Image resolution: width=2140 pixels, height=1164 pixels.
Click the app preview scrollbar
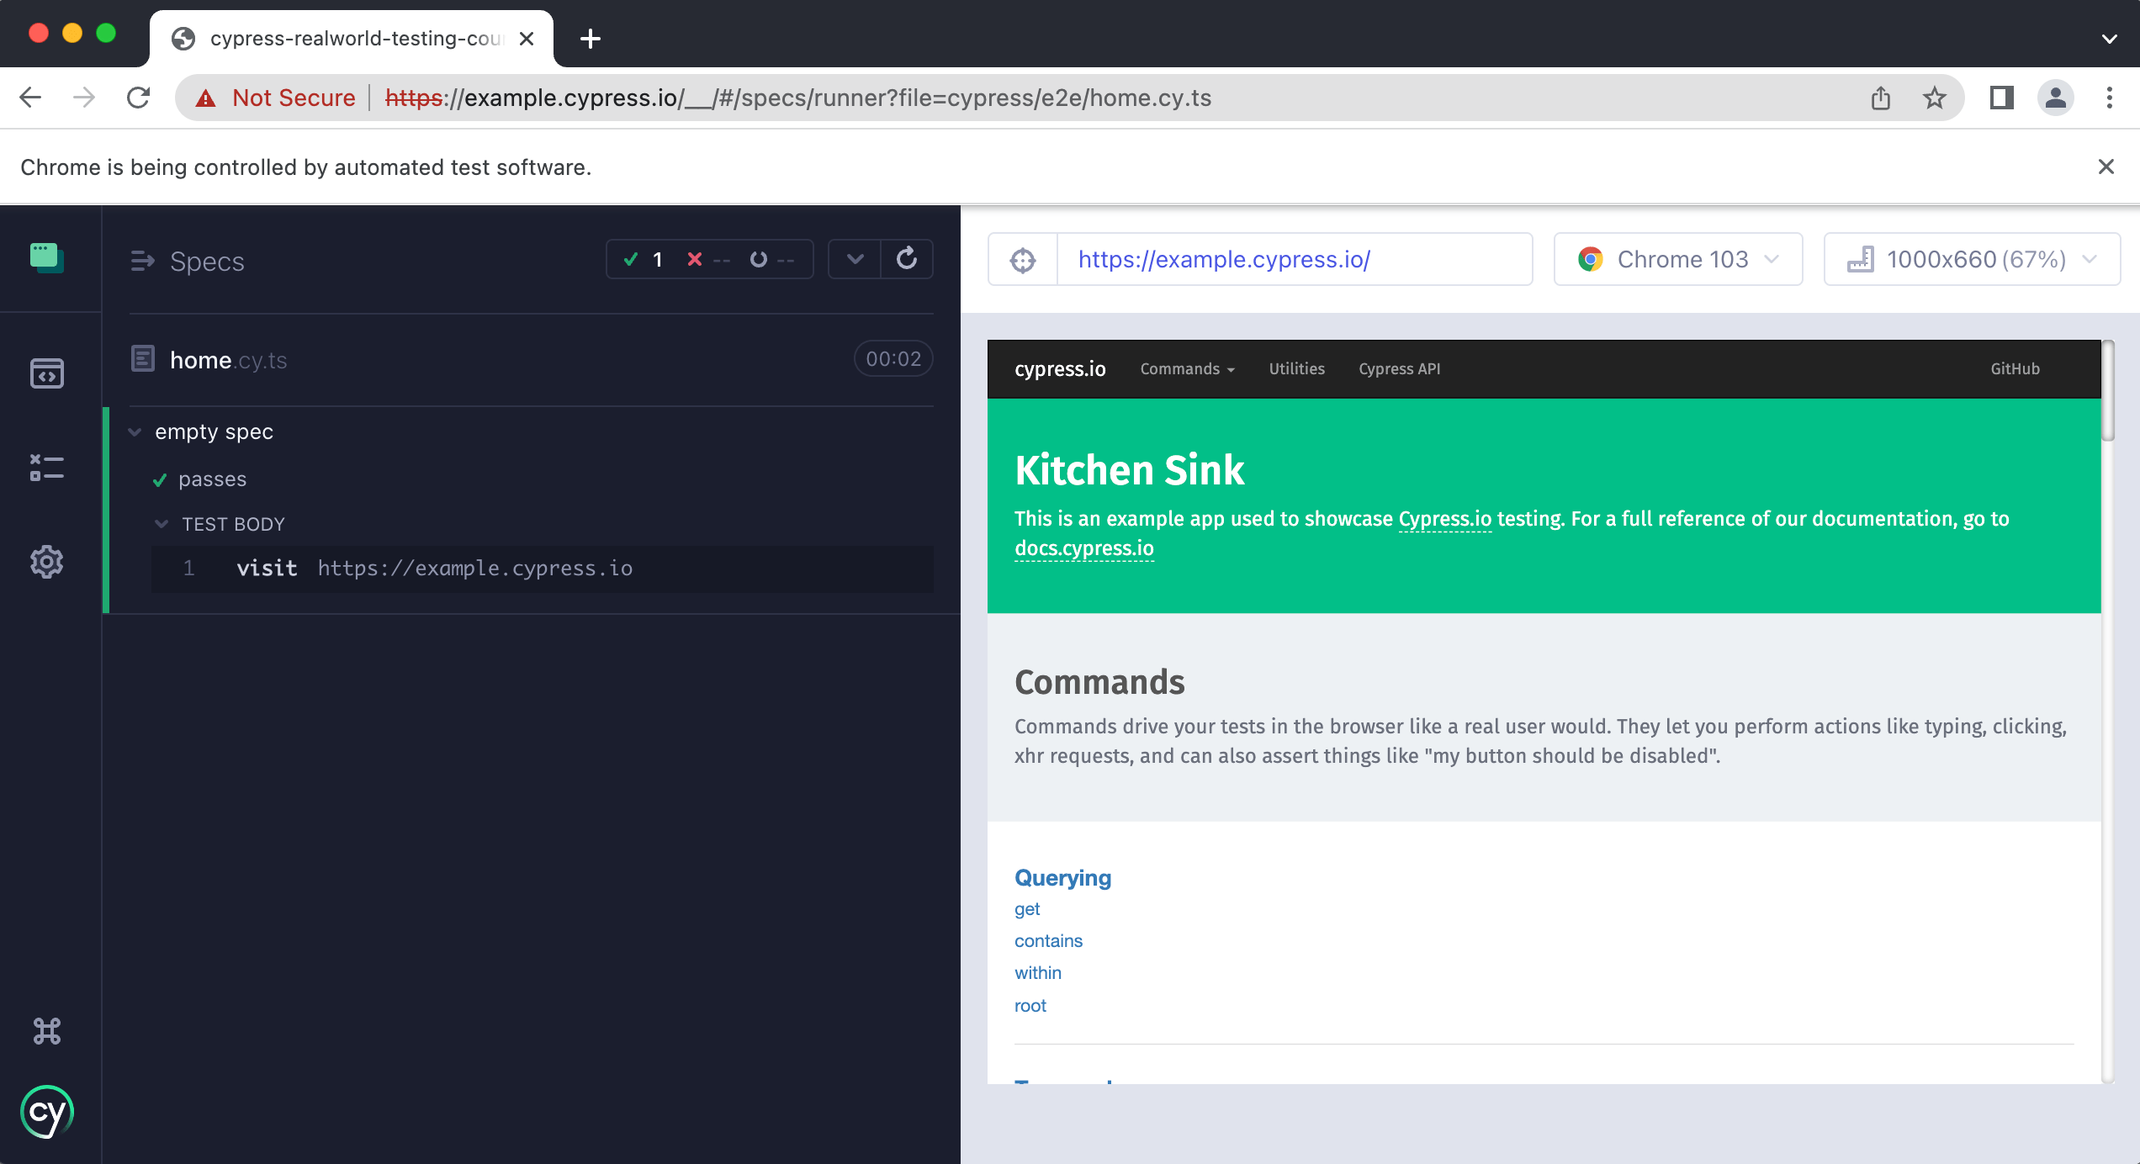pos(2107,390)
